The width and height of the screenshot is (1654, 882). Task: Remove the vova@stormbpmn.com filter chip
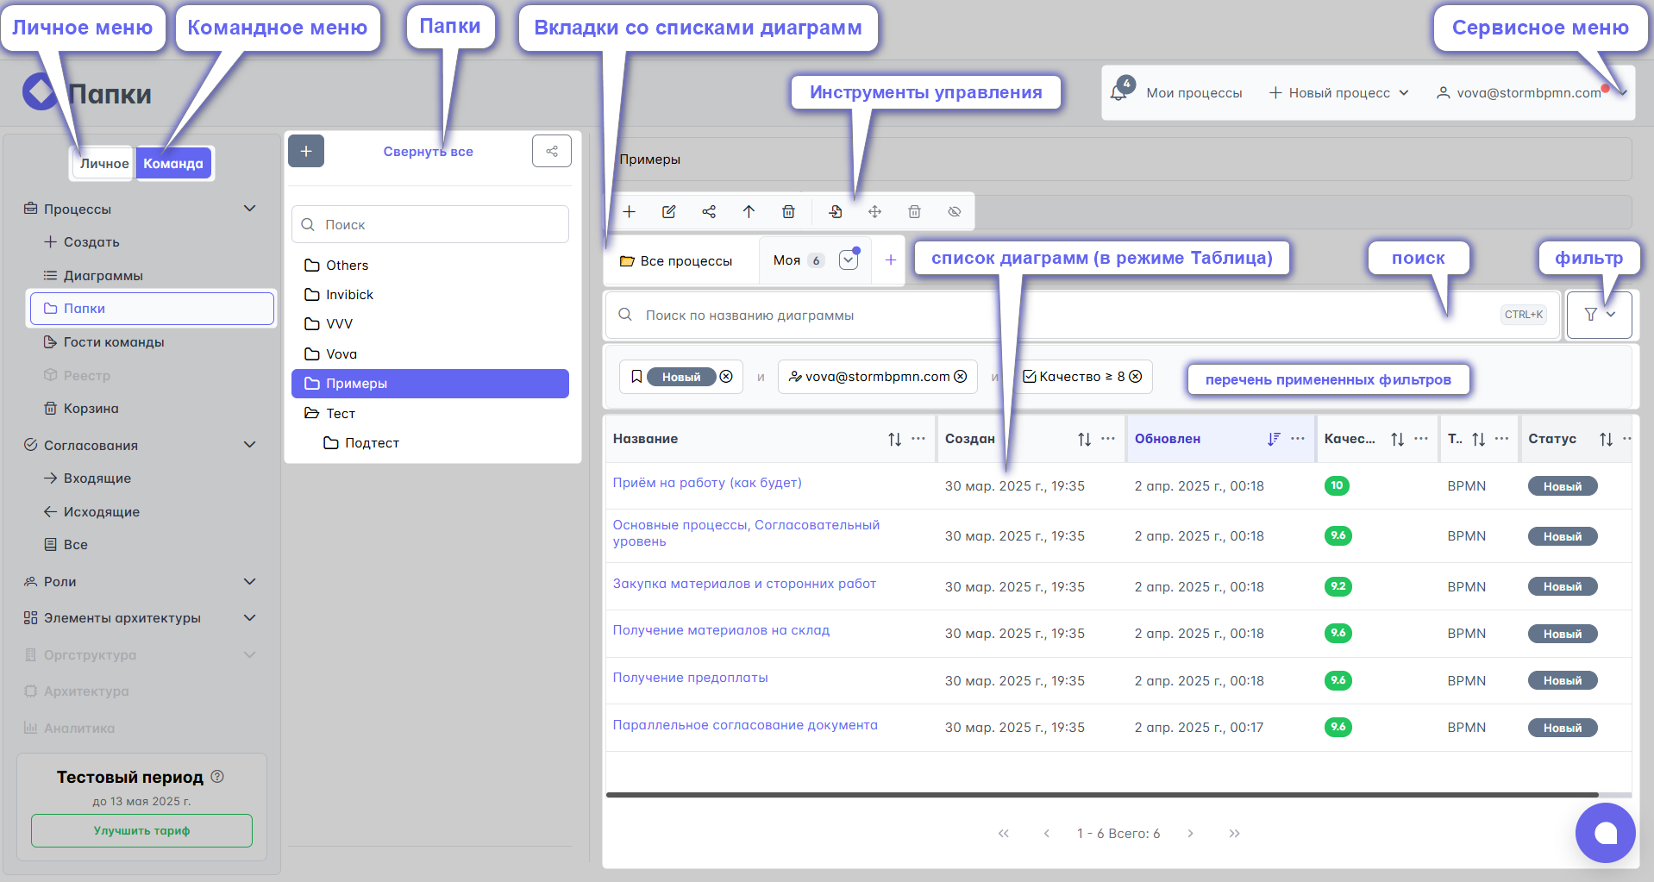tap(961, 377)
